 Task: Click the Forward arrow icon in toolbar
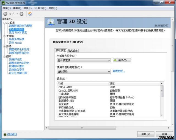pos(21,14)
